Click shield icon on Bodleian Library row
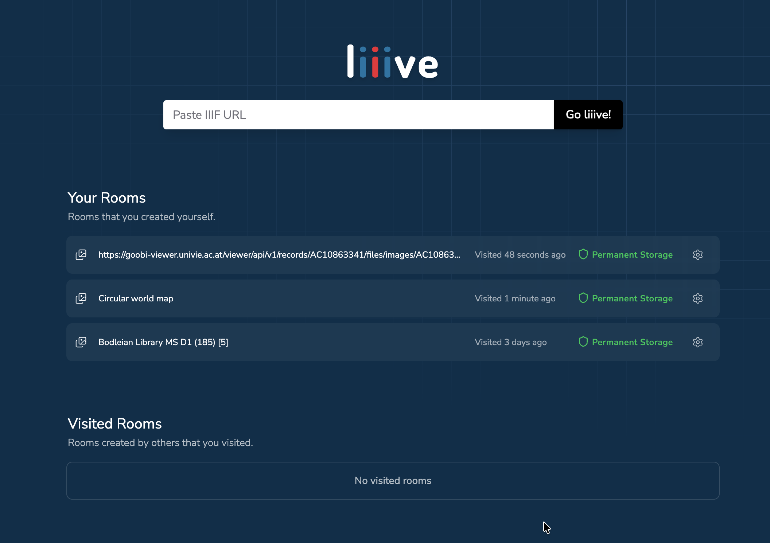Screen dimensions: 770x543 pyautogui.click(x=583, y=342)
